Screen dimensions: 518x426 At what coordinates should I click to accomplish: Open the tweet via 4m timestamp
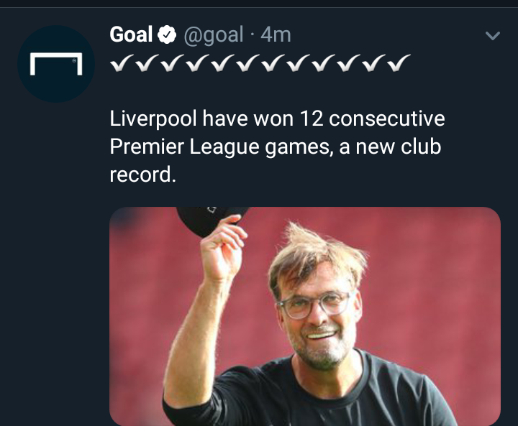pos(276,35)
